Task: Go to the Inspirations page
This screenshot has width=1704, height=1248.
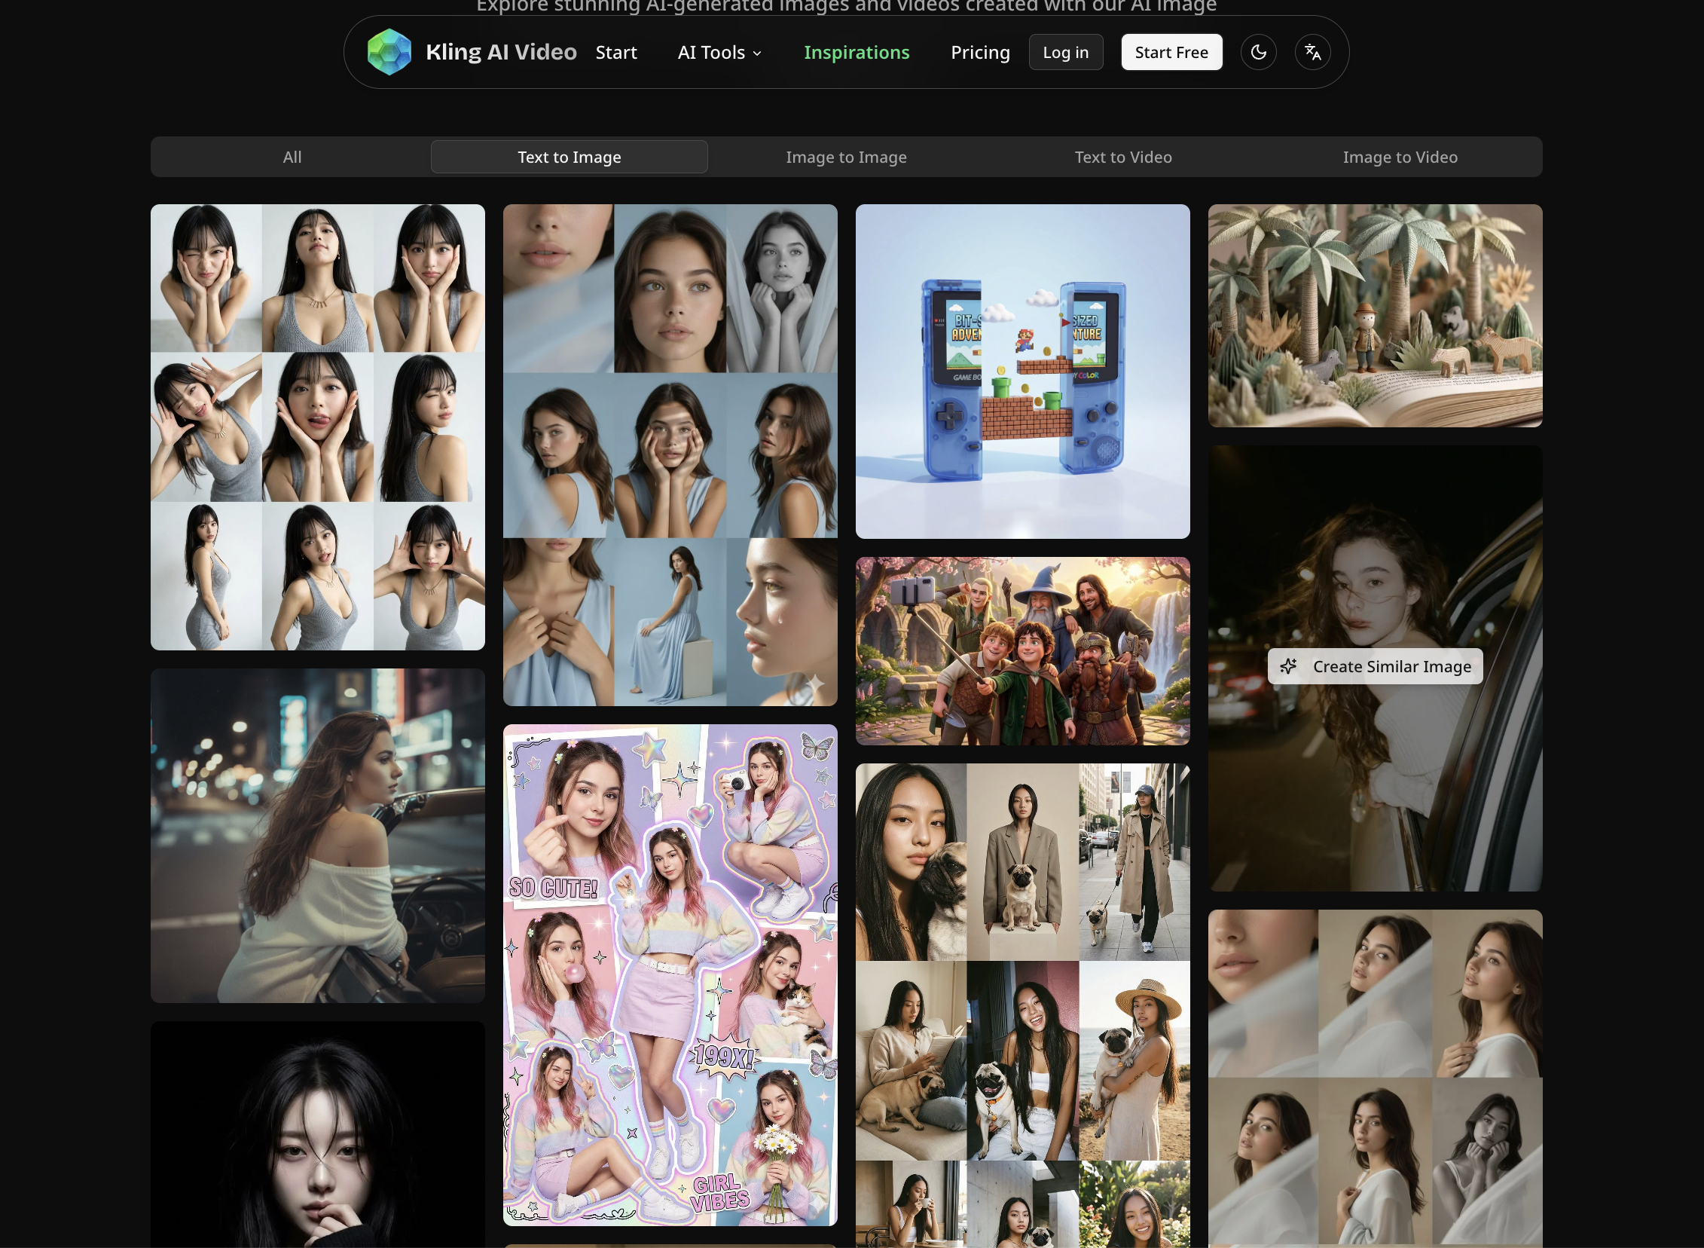Action: 857,52
